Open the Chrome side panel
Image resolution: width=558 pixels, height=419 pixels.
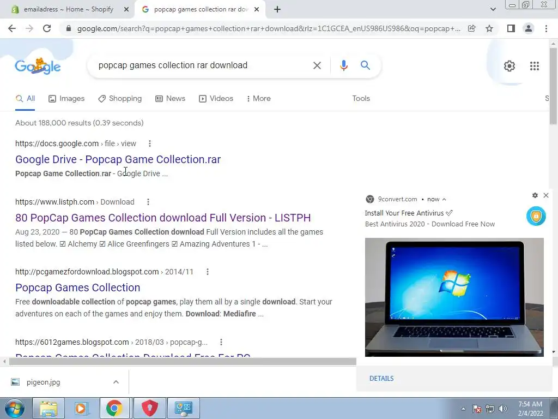coord(511,28)
